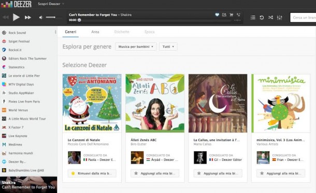Open the equalizer settings
The height and width of the screenshot is (193, 316).
coord(279,18)
